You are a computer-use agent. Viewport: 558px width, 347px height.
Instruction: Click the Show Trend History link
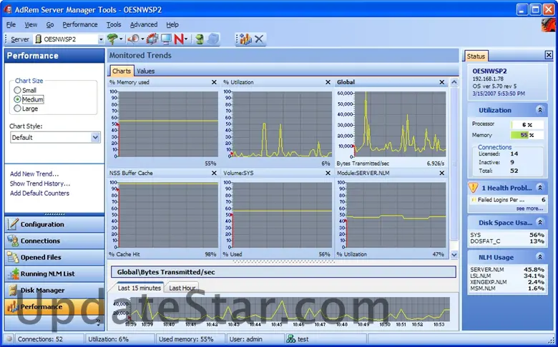40,183
